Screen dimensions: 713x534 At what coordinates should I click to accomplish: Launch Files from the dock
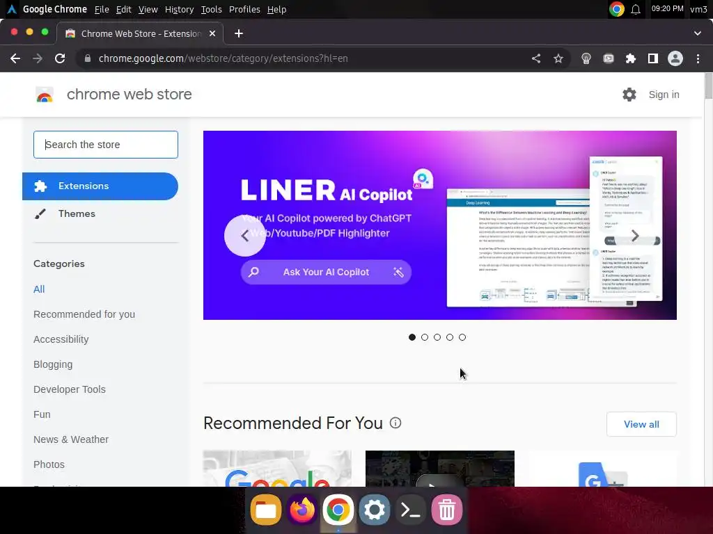click(x=266, y=510)
